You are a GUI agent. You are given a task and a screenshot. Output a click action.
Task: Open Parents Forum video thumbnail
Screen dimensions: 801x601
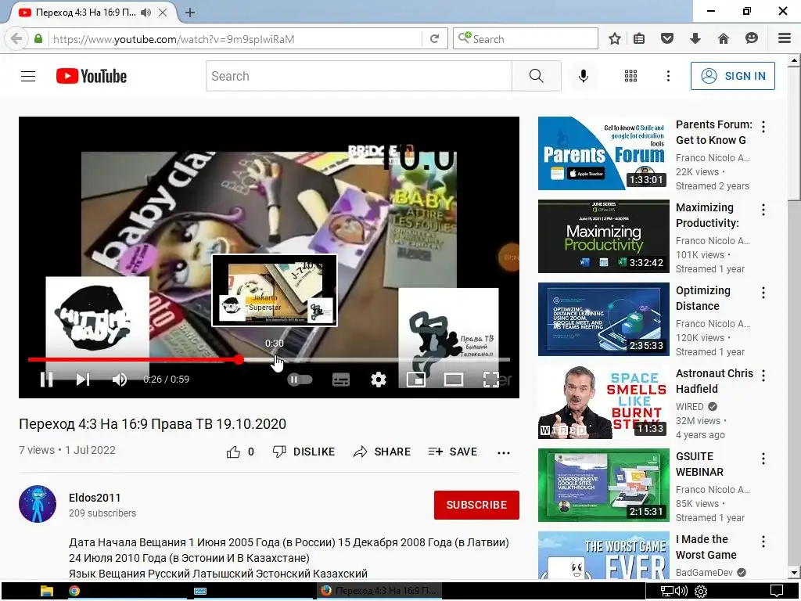point(603,153)
